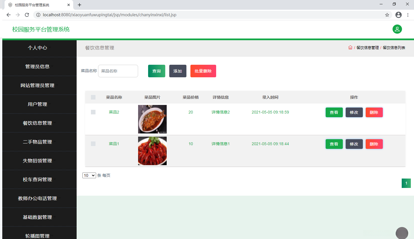Image resolution: width=414 pixels, height=239 pixels.
Task: Click the 菜品名称 search input field
Action: tap(118, 71)
